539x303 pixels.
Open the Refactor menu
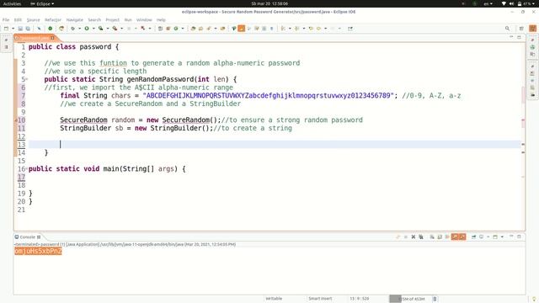pyautogui.click(x=53, y=20)
